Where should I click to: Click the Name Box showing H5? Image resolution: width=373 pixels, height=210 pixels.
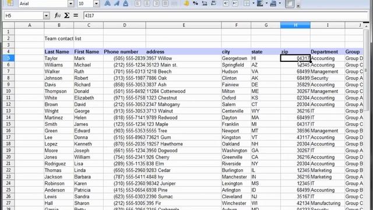pos(24,16)
